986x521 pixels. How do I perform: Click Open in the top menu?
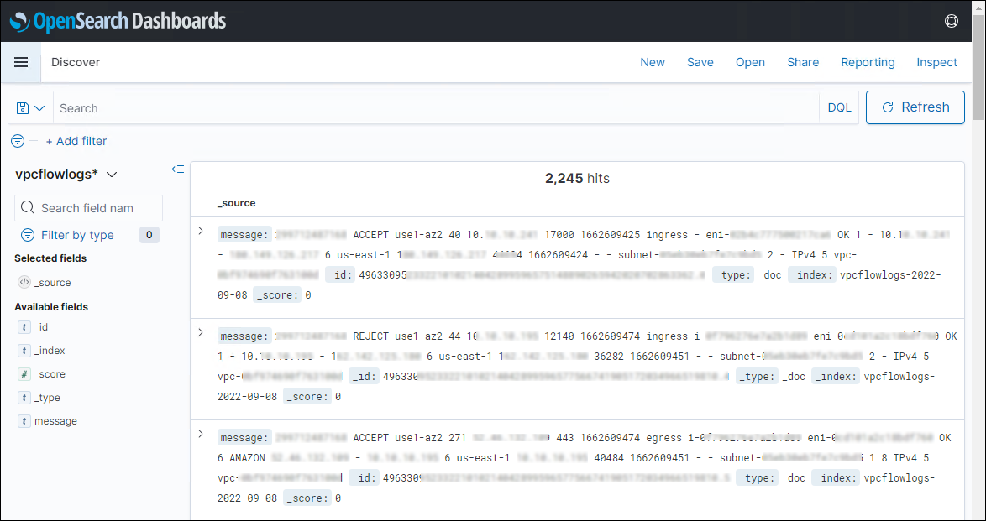click(750, 62)
